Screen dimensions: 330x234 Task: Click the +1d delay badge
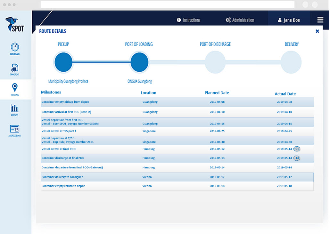(x=297, y=158)
